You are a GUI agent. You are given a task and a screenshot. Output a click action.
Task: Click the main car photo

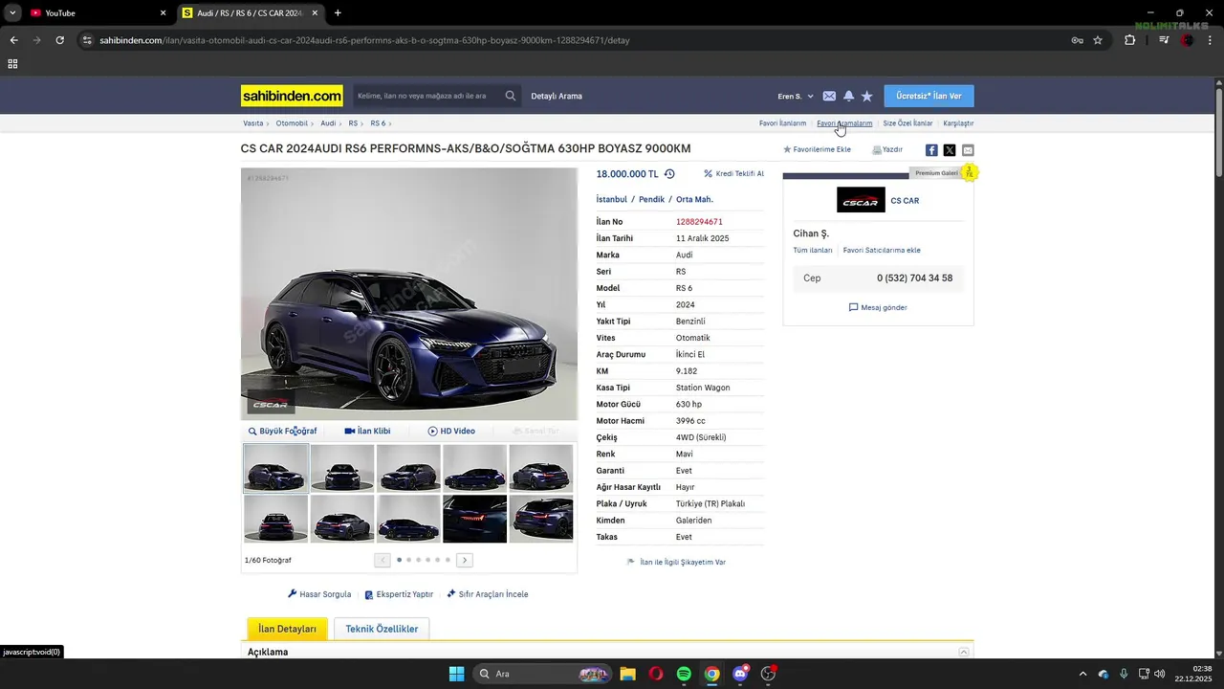pos(409,294)
